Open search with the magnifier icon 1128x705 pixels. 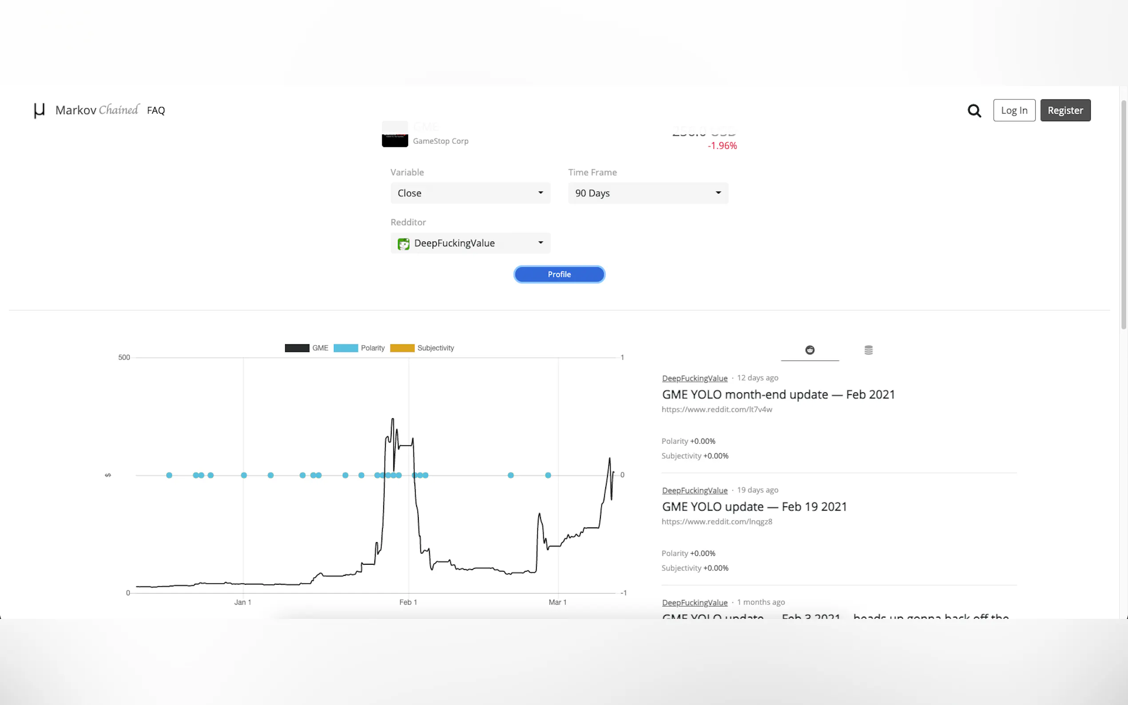point(974,111)
